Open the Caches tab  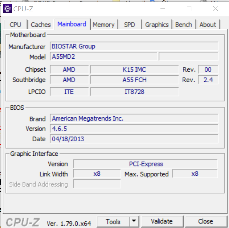coord(41,25)
